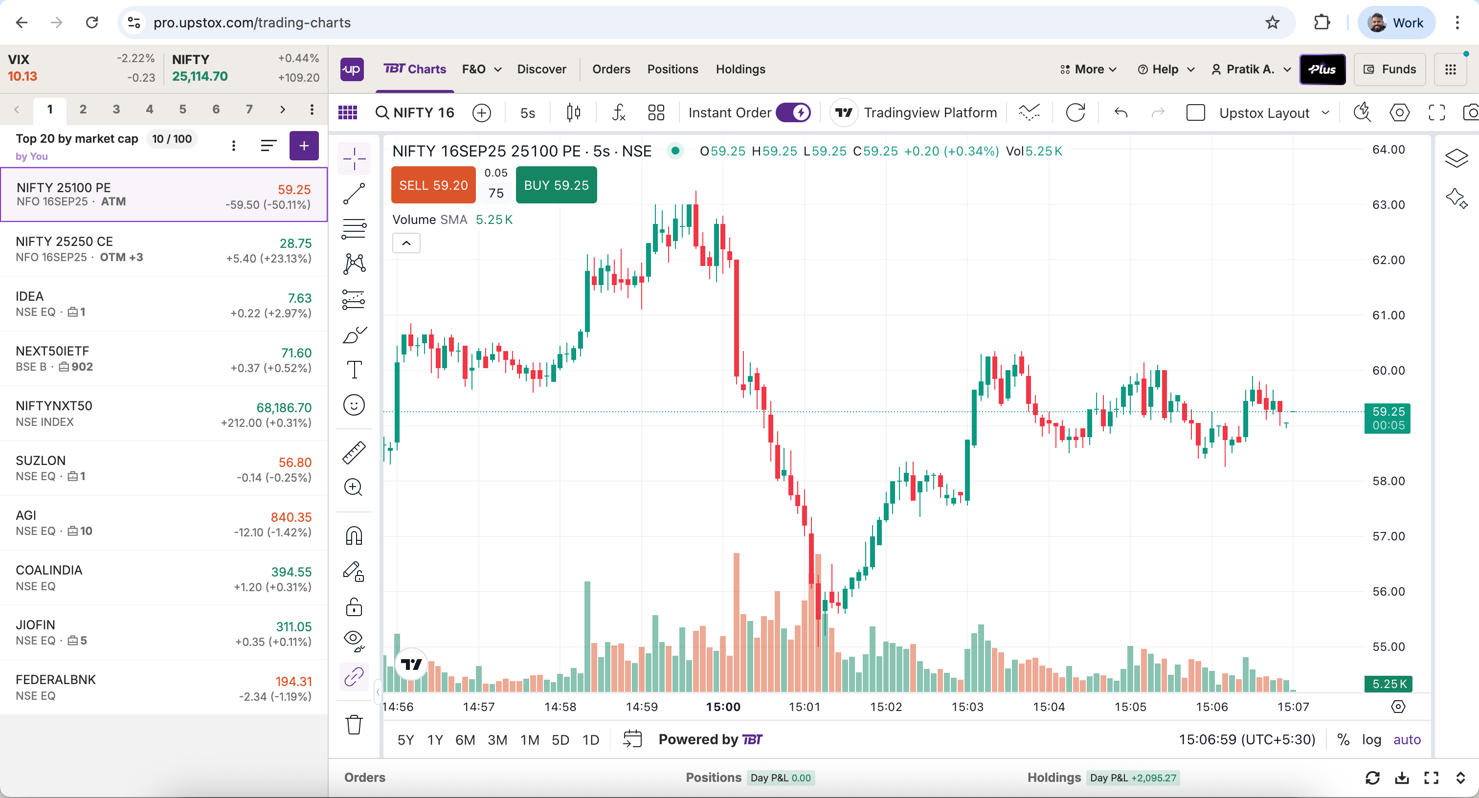
Task: Open the top Positions nav item
Action: coord(672,69)
